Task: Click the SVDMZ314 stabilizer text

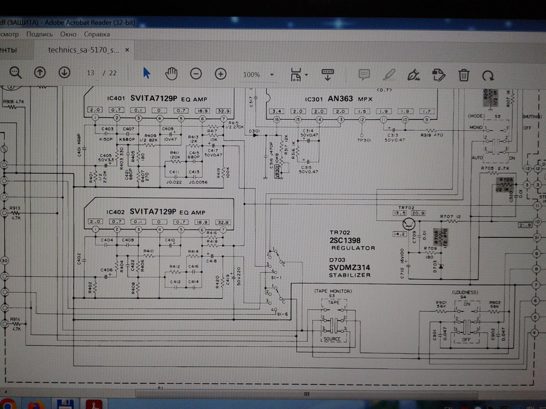Action: [x=349, y=267]
